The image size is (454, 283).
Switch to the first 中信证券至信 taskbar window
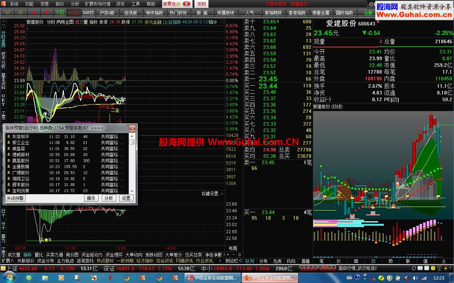click(x=212, y=278)
